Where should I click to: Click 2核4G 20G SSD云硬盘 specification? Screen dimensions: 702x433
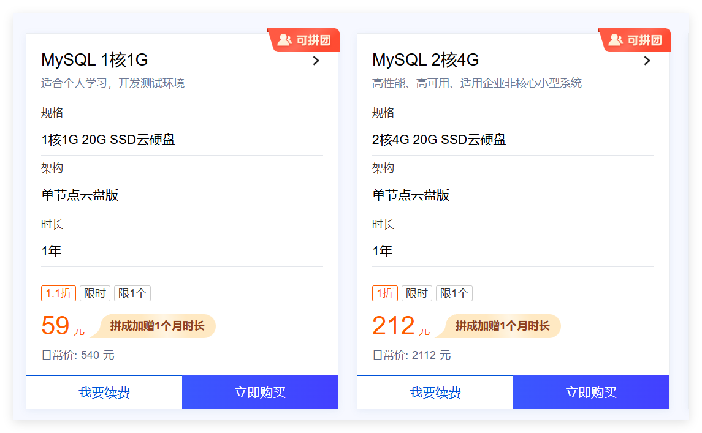pyautogui.click(x=439, y=140)
